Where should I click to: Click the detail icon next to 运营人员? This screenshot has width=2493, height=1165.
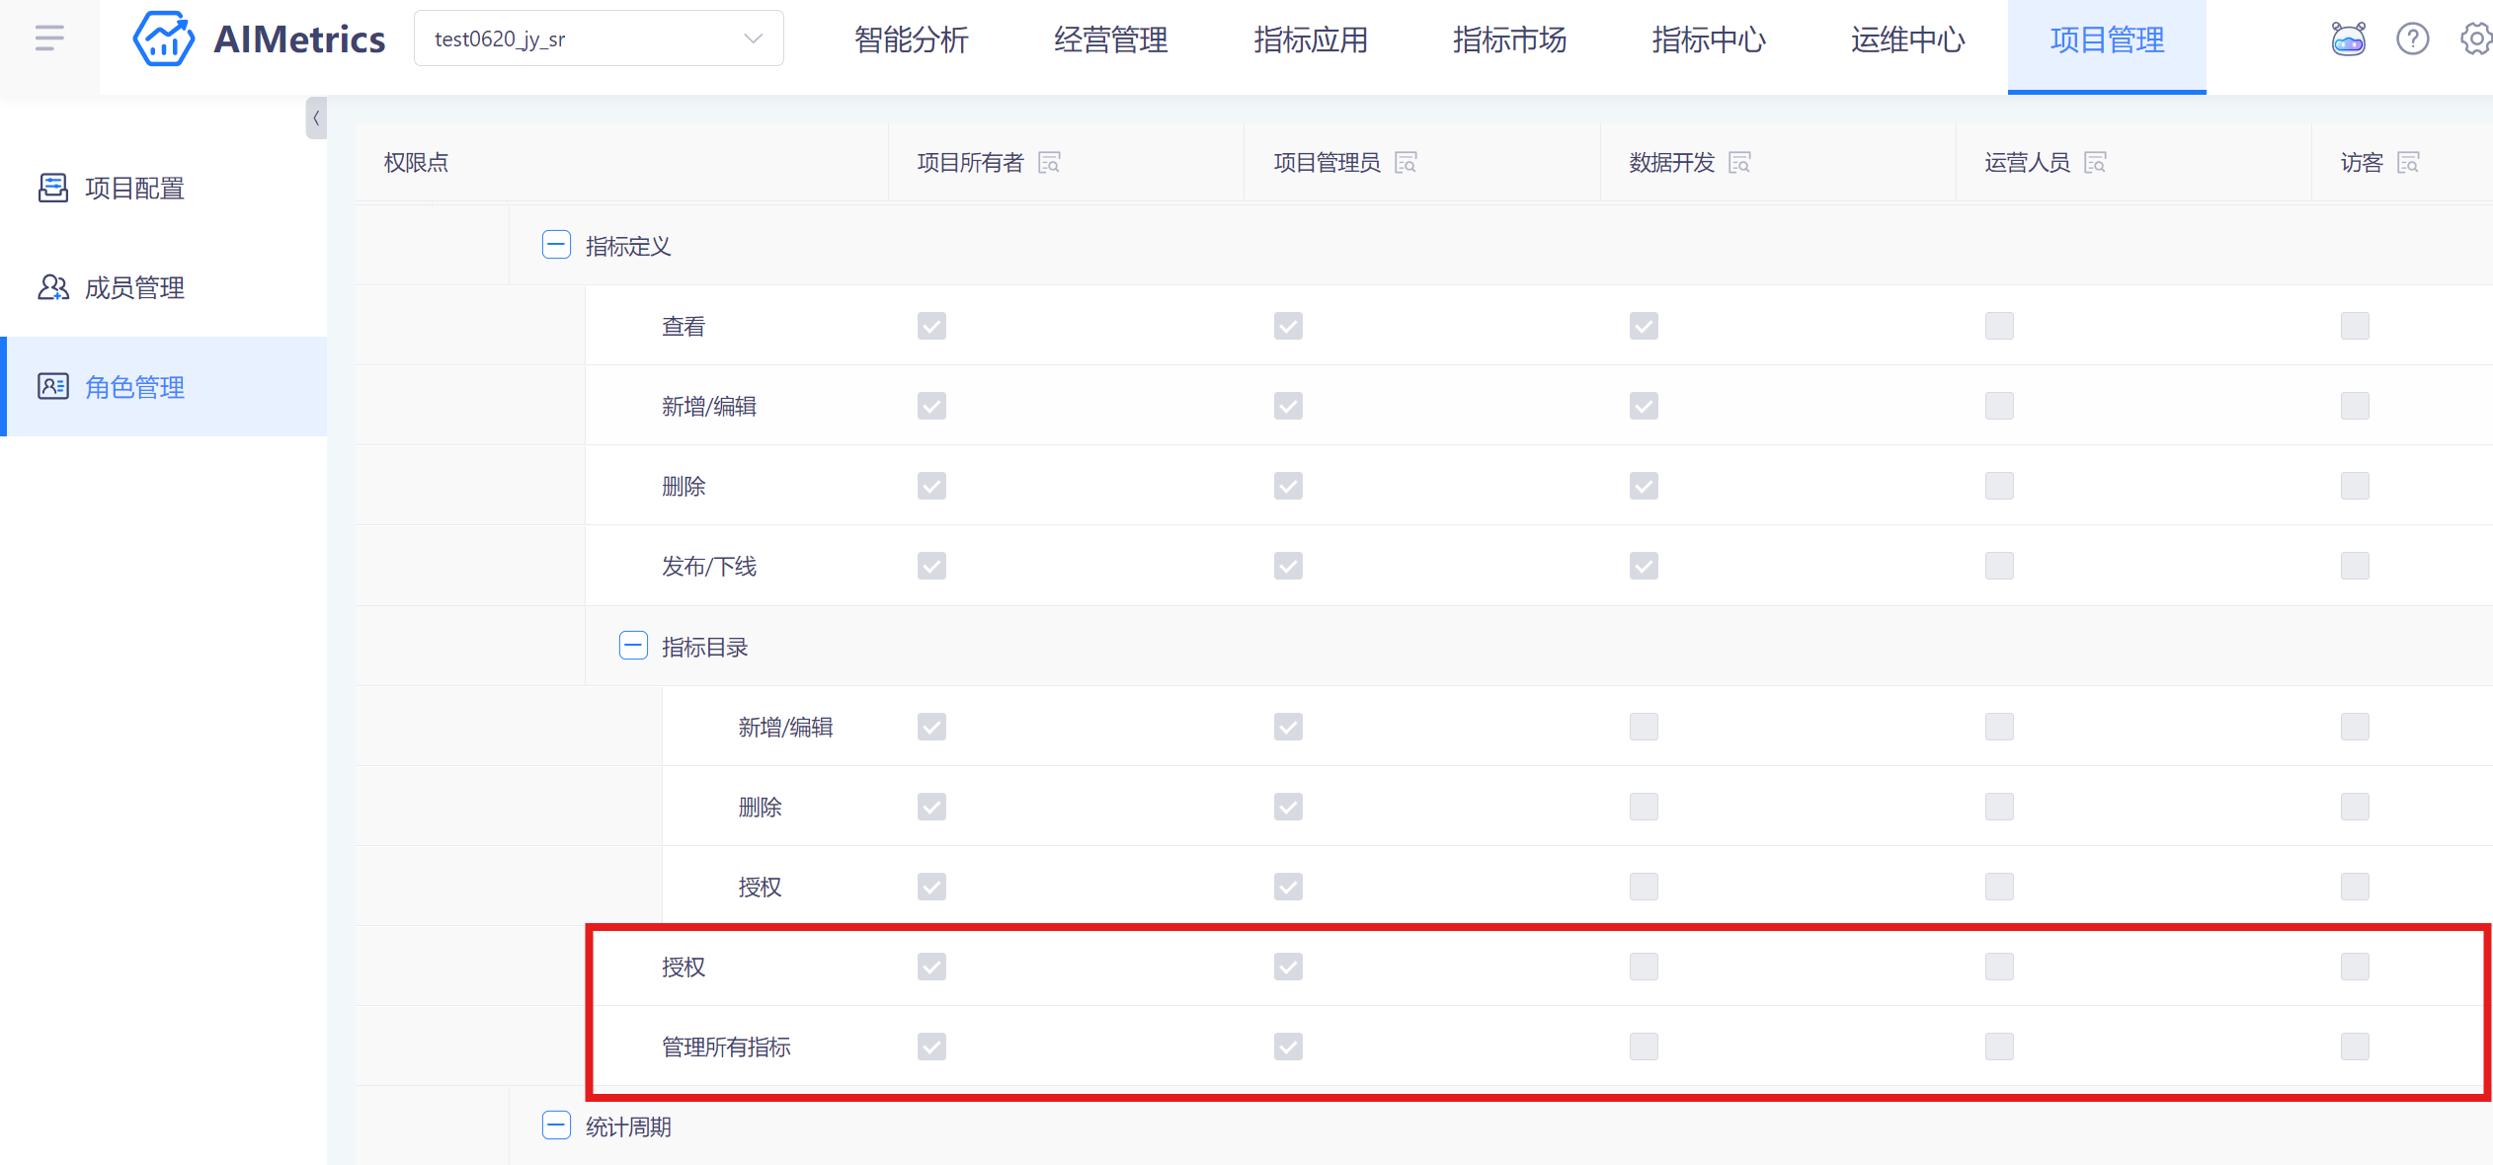[2095, 163]
